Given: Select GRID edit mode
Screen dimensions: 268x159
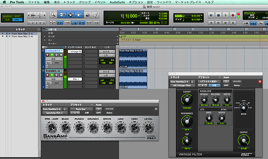Looking at the screenshot, I should (x=17, y=19).
